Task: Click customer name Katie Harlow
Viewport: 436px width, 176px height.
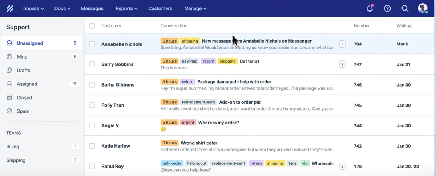Action: (116, 146)
